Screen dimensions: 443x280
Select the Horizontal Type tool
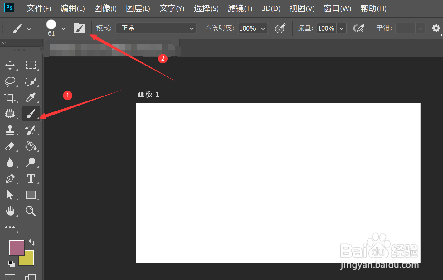pos(31,179)
